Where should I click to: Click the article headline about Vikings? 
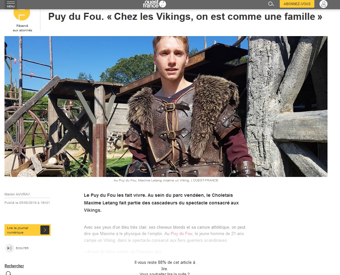(185, 17)
